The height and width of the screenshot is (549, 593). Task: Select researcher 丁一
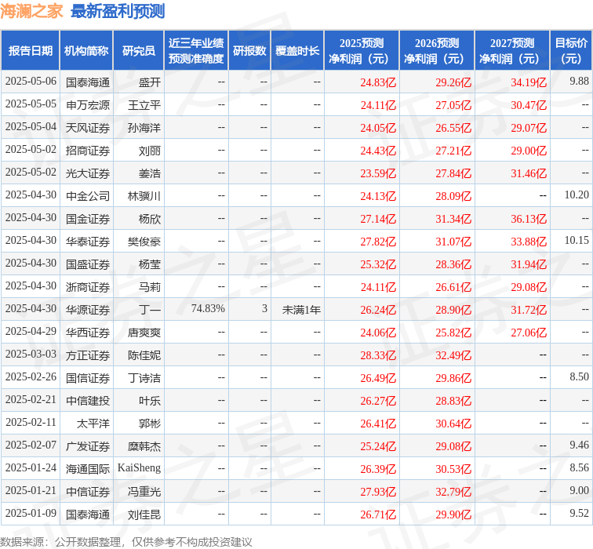(x=150, y=310)
